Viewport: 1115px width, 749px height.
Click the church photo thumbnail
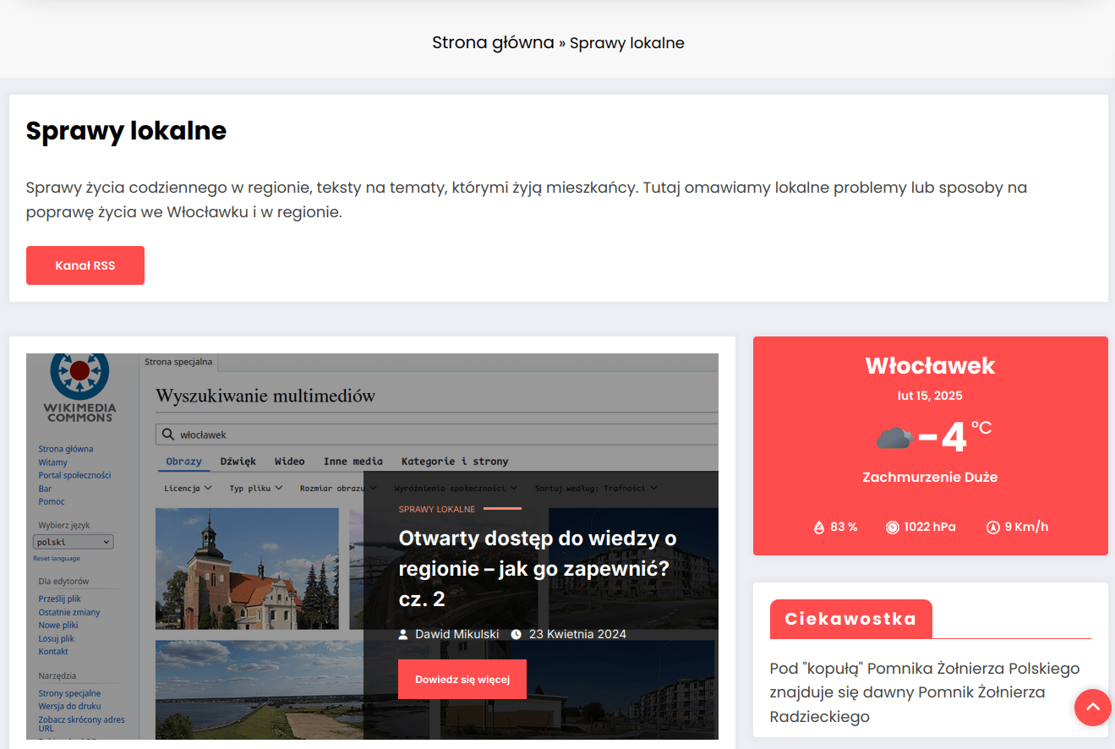pos(247,568)
